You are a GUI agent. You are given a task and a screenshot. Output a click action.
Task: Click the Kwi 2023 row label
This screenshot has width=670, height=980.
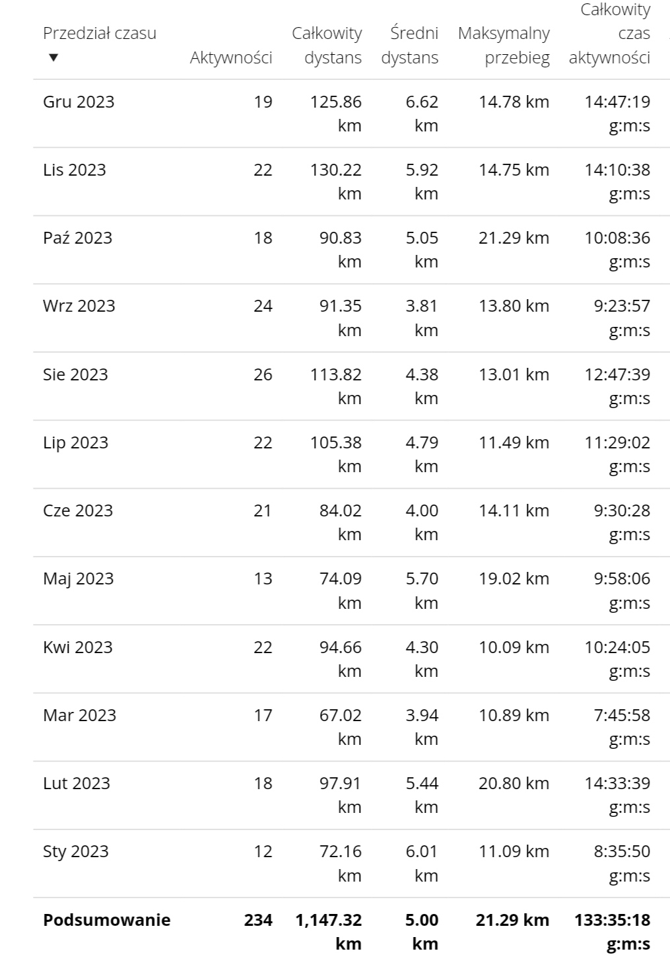pyautogui.click(x=78, y=647)
